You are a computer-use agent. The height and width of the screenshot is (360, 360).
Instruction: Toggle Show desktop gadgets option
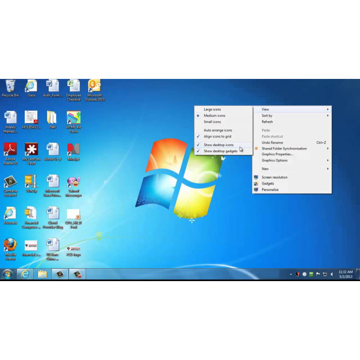click(223, 151)
